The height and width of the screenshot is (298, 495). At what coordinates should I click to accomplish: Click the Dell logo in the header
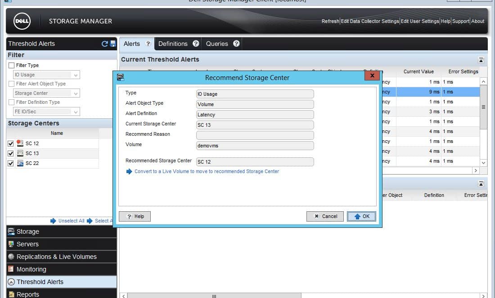click(x=22, y=21)
